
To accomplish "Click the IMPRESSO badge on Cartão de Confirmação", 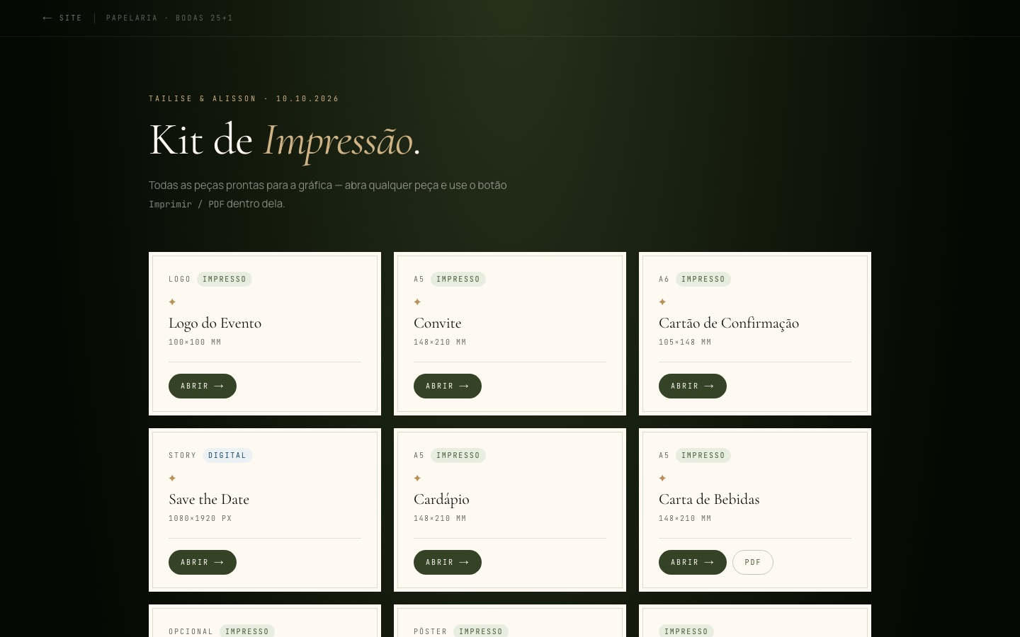I will (x=703, y=279).
